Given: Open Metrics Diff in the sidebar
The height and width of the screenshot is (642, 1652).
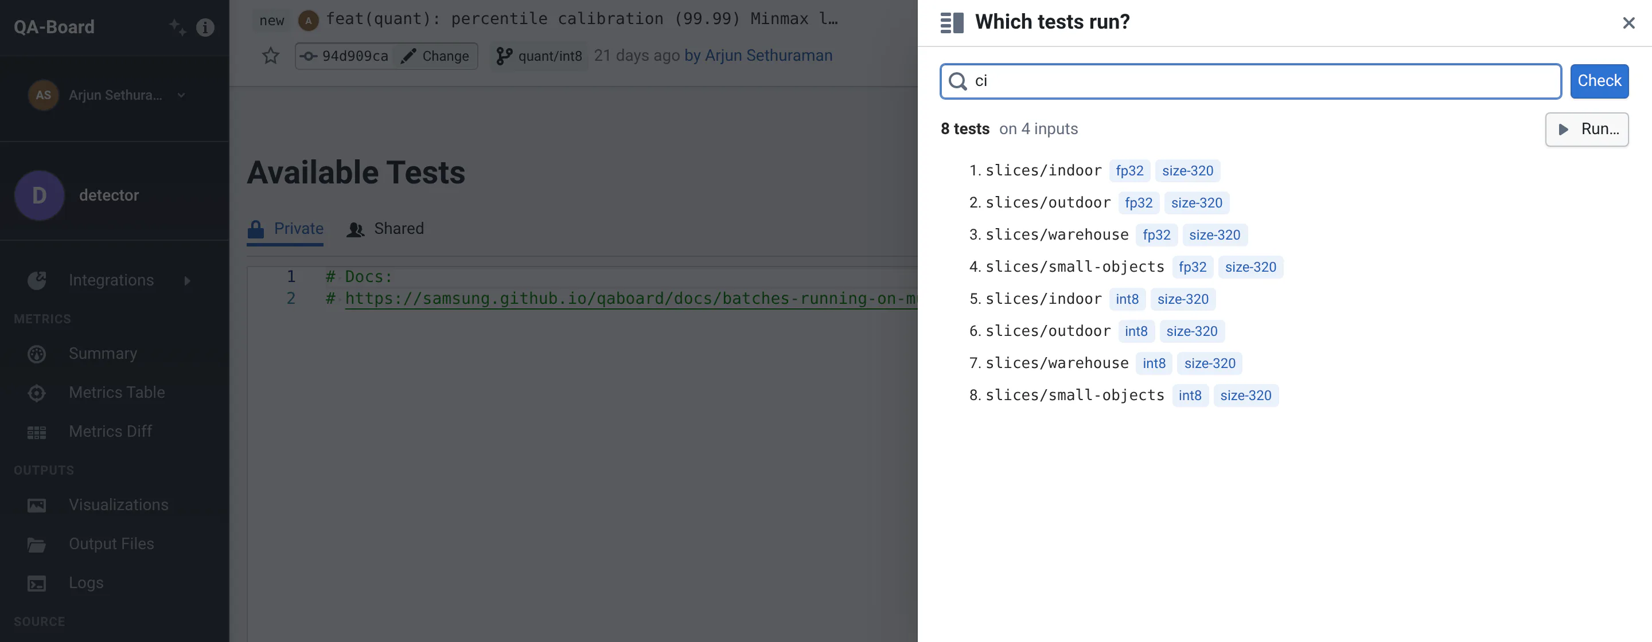Looking at the screenshot, I should coord(110,432).
